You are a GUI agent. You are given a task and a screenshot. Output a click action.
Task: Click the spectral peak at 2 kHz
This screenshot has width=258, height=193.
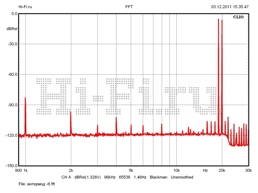point(71,112)
